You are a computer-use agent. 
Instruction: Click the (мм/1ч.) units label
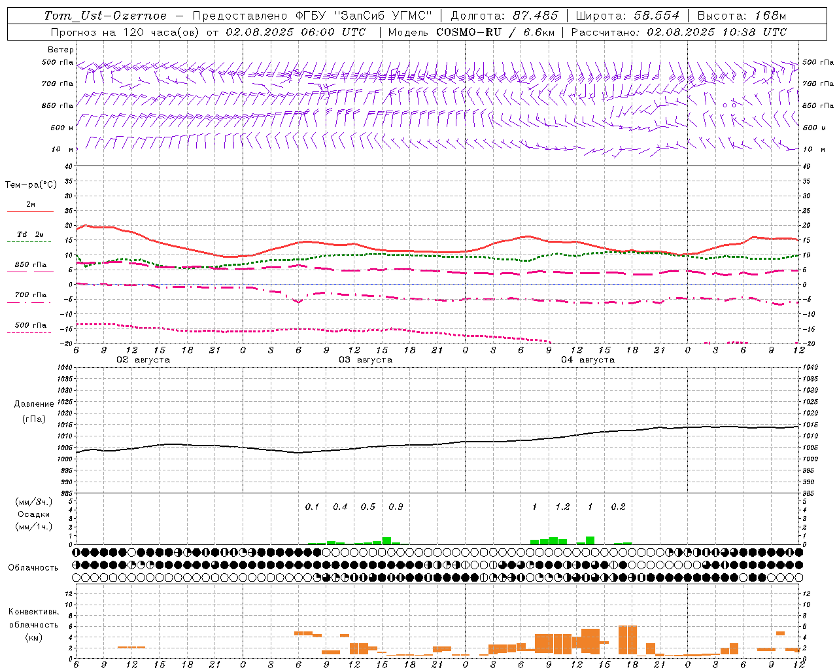click(34, 527)
